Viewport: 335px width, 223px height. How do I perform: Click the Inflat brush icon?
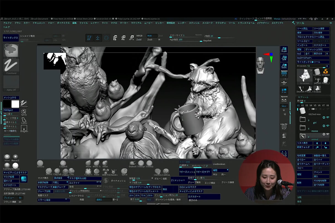coord(105,163)
